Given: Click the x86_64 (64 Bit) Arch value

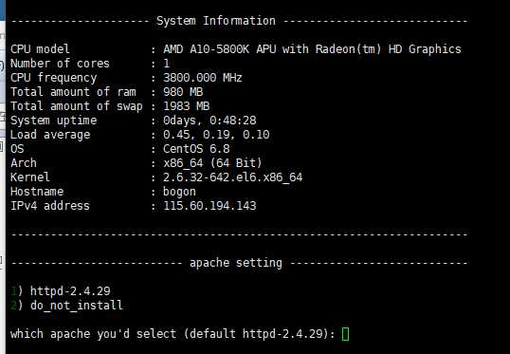Looking at the screenshot, I should pos(212,163).
